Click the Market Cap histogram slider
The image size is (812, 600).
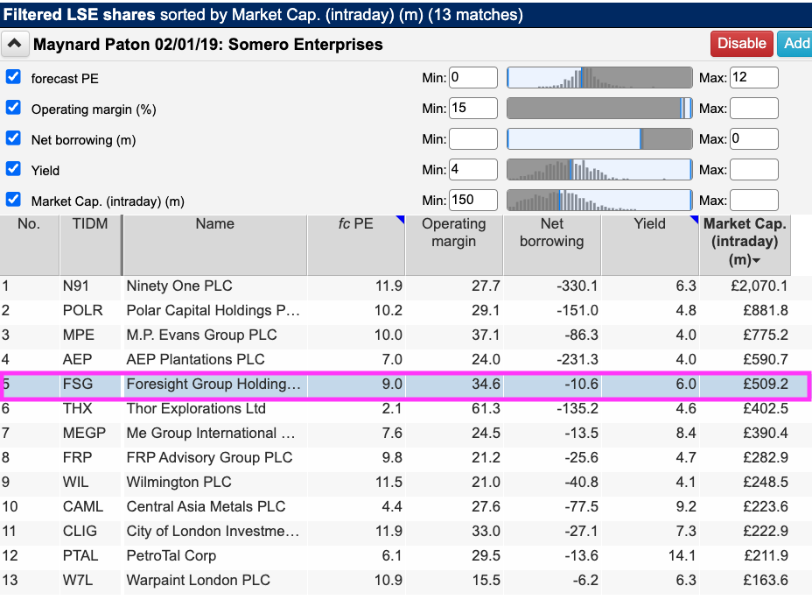click(x=599, y=201)
